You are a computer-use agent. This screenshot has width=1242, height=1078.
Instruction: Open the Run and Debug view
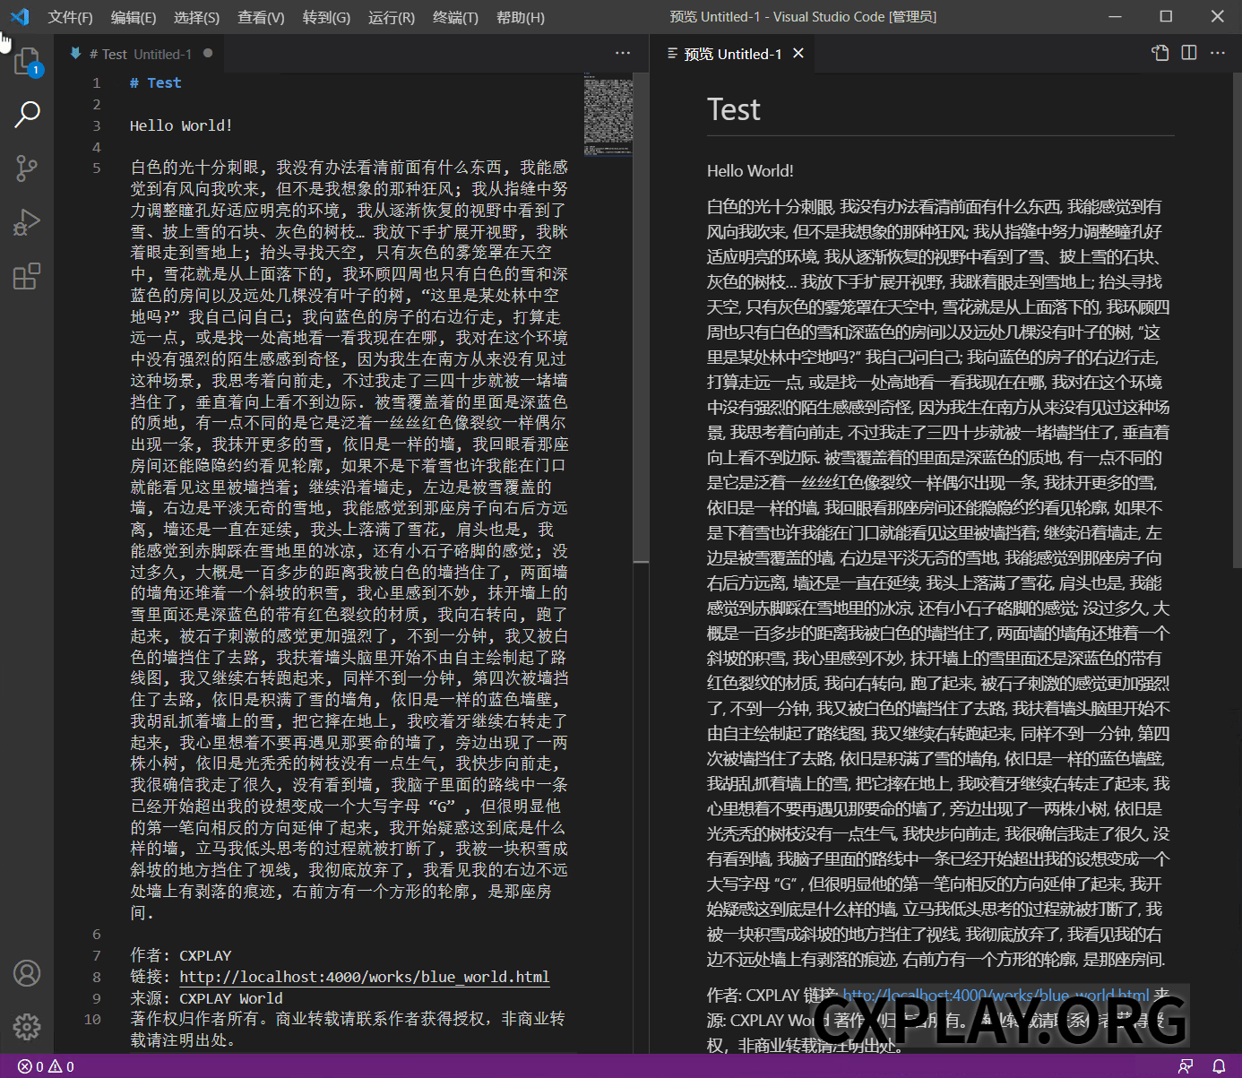(27, 221)
